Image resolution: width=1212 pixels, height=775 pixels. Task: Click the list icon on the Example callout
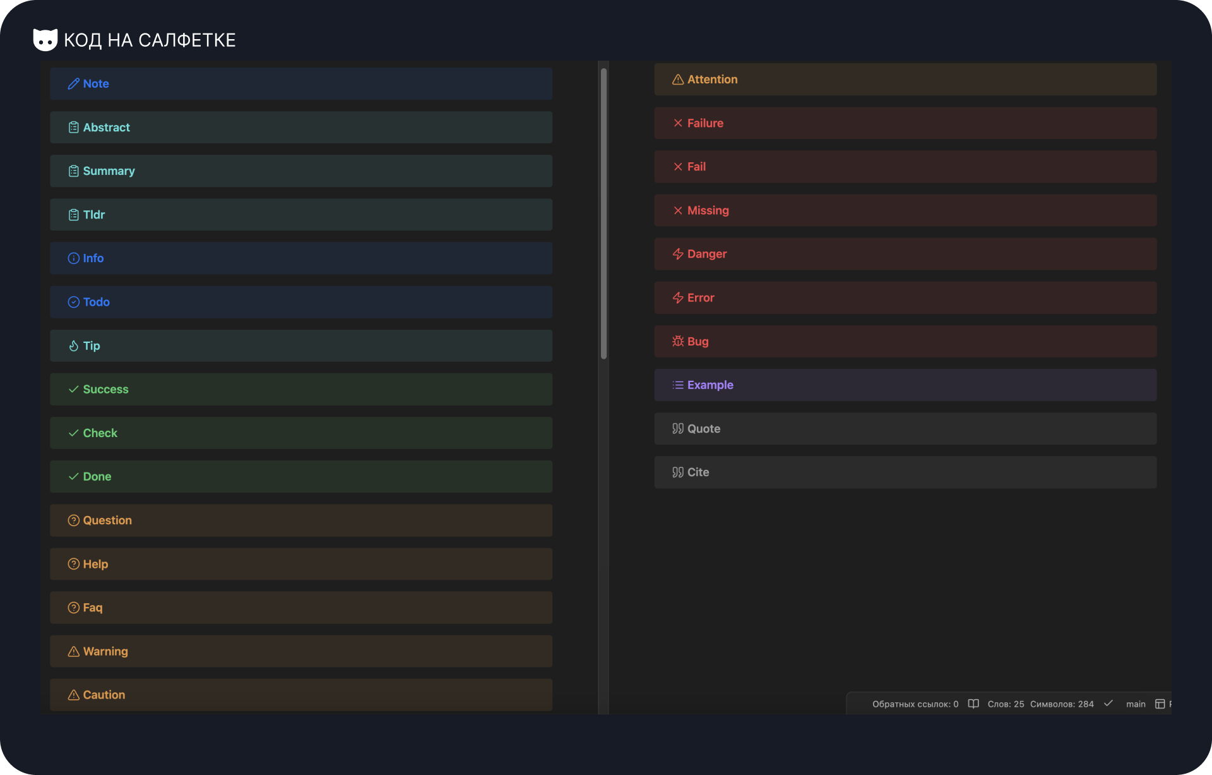pyautogui.click(x=678, y=385)
